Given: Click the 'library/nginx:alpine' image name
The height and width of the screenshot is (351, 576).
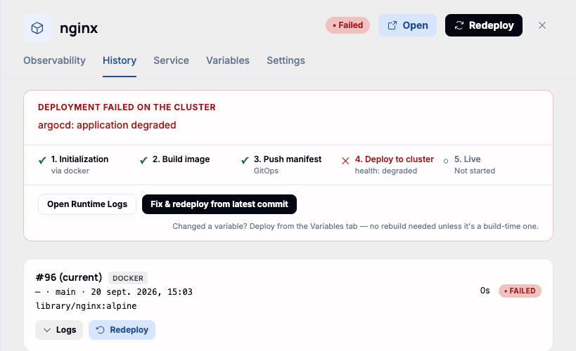Looking at the screenshot, I should [86, 306].
